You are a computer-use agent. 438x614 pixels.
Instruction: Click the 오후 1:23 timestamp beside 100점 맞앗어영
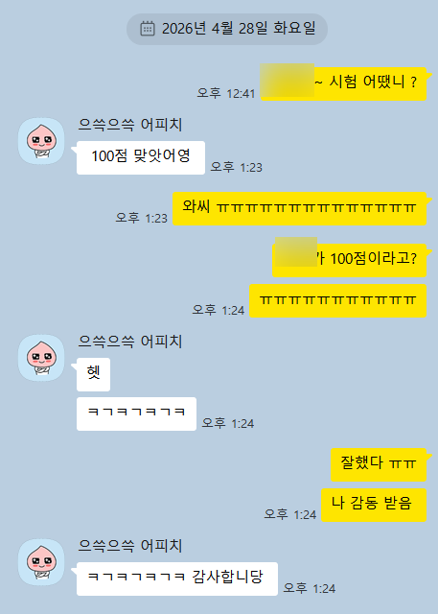(236, 167)
